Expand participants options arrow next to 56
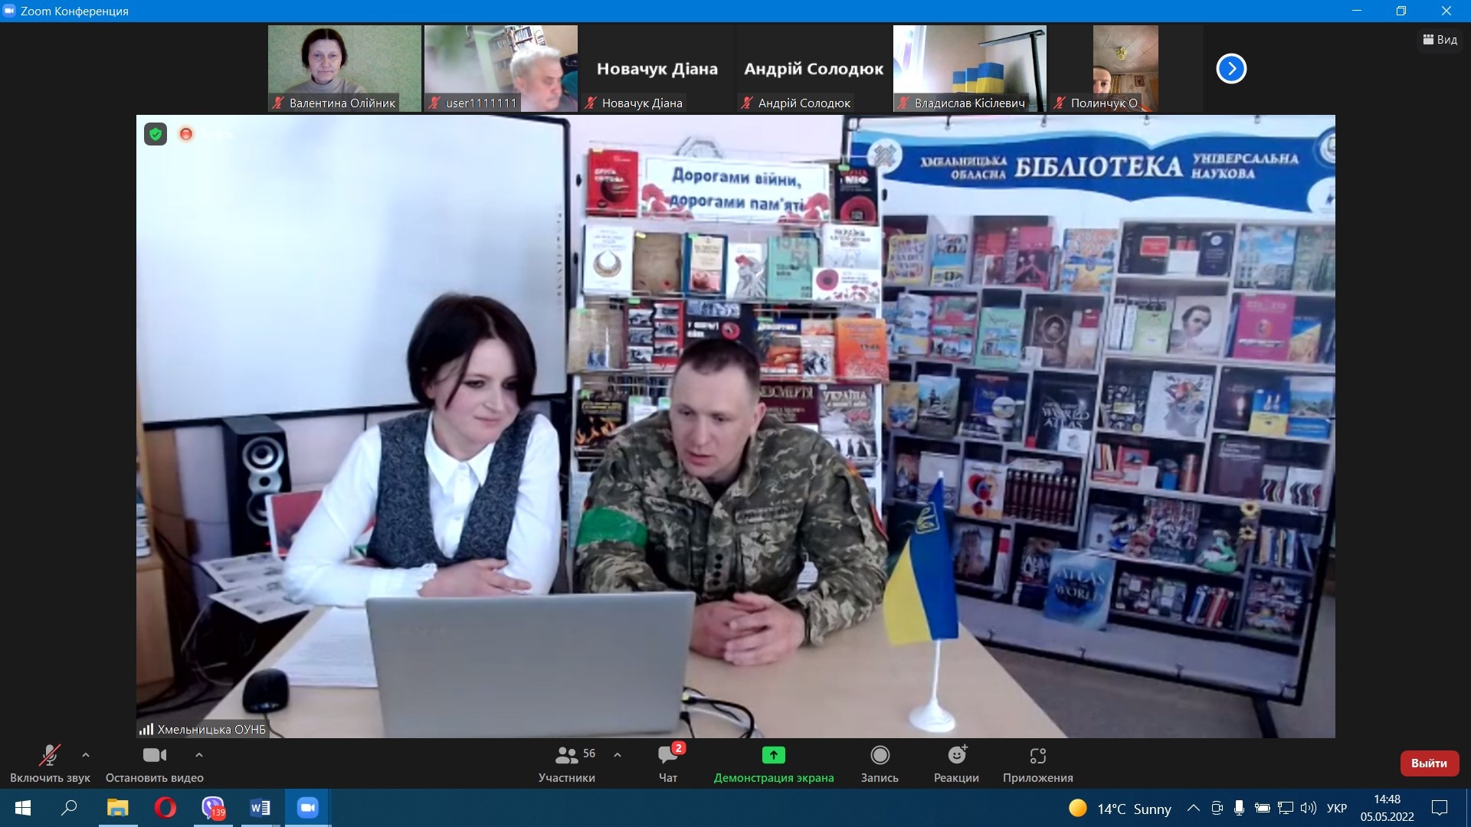Screen dimensions: 1471x827 coord(618,755)
